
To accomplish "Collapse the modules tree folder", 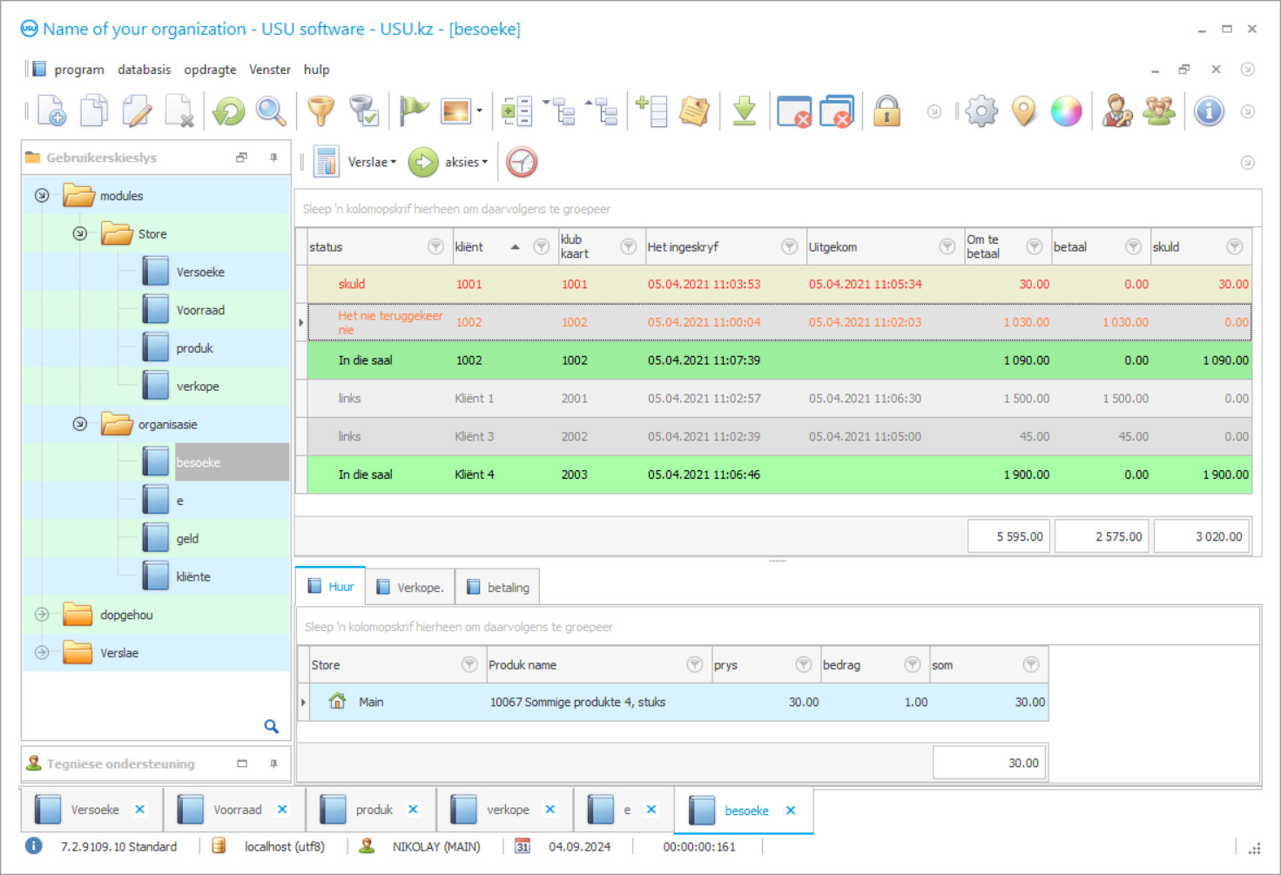I will 42,196.
